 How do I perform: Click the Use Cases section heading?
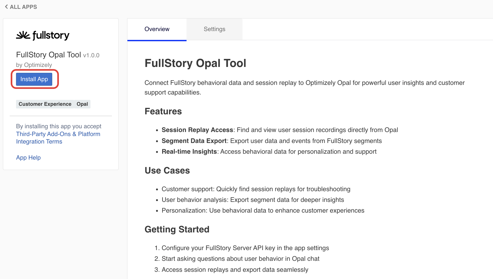pos(167,171)
